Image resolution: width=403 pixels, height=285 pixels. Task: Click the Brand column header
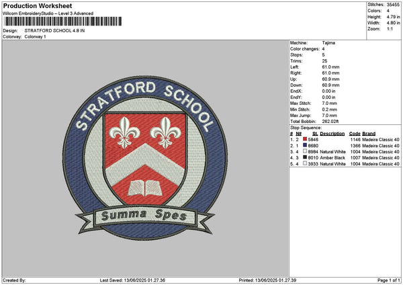pyautogui.click(x=368, y=133)
